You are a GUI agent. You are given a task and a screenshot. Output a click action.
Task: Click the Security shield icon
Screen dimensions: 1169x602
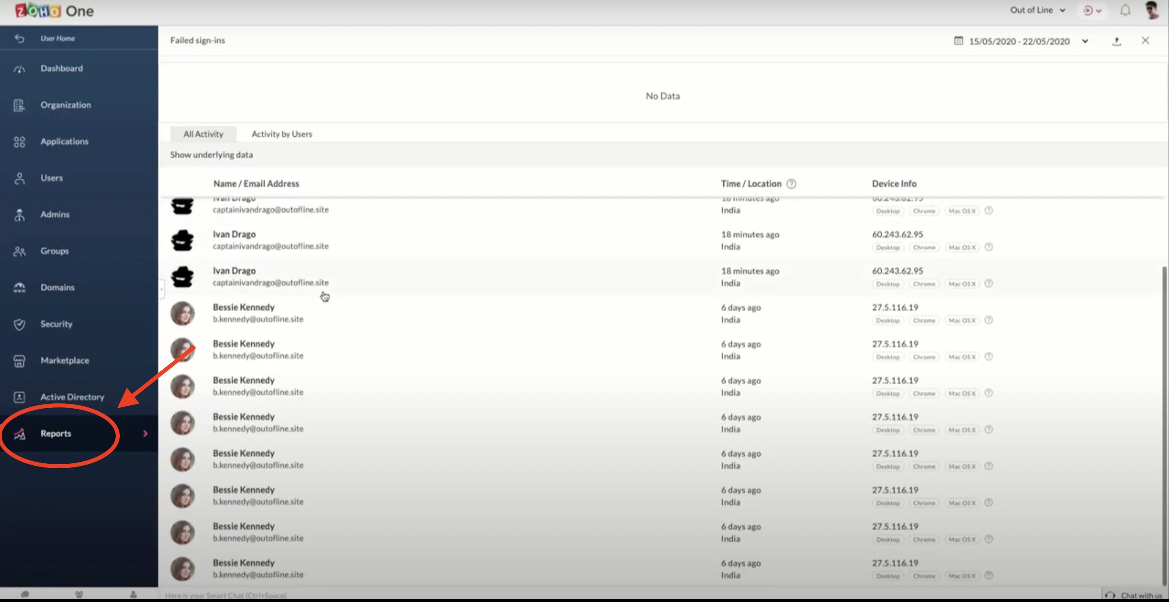coord(19,325)
